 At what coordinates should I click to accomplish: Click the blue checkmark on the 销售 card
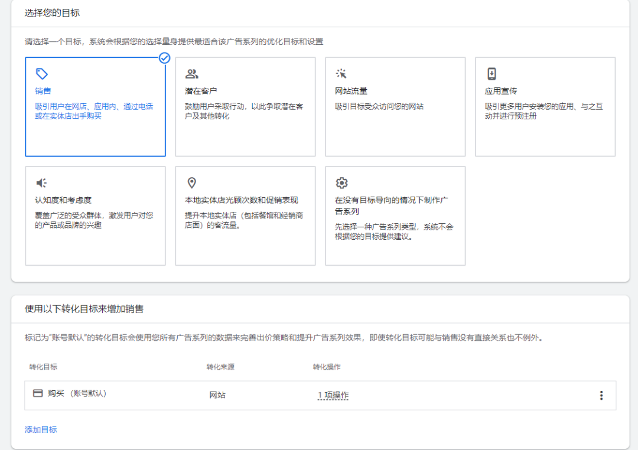[x=164, y=58]
